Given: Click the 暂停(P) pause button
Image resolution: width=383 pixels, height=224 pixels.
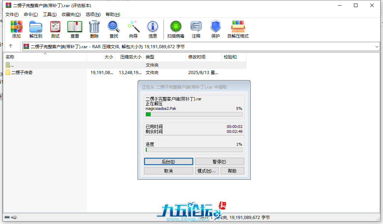Looking at the screenshot, I should 220,162.
